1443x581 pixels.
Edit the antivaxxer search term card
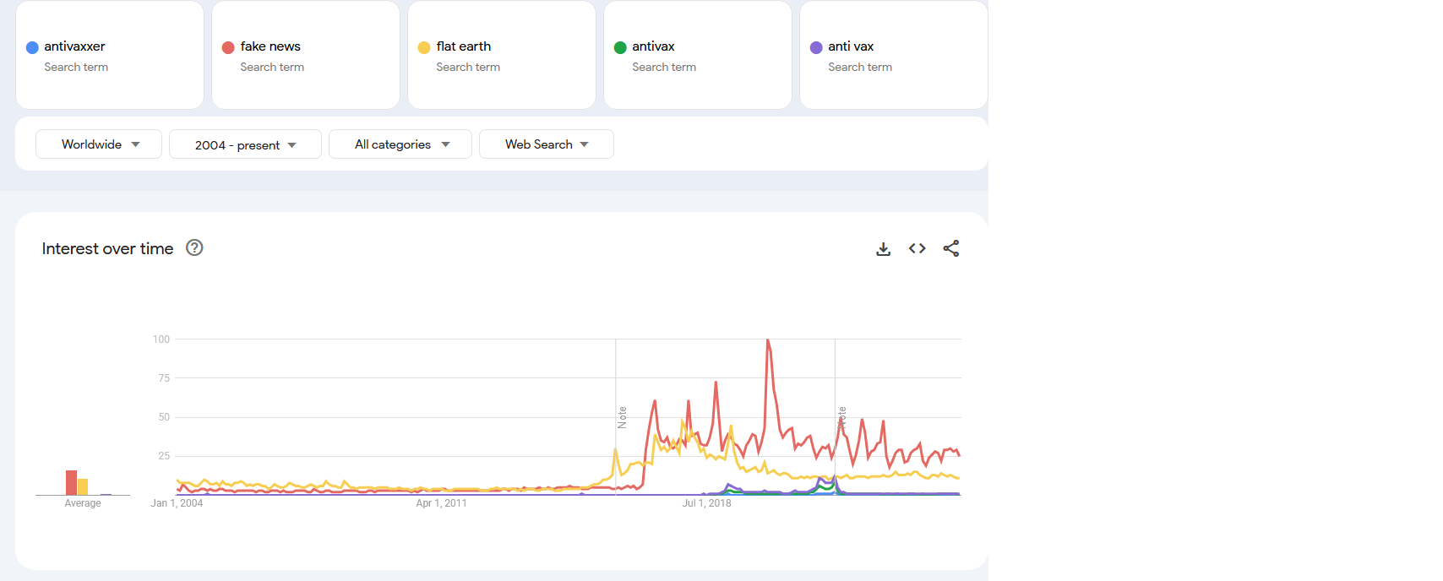[110, 55]
